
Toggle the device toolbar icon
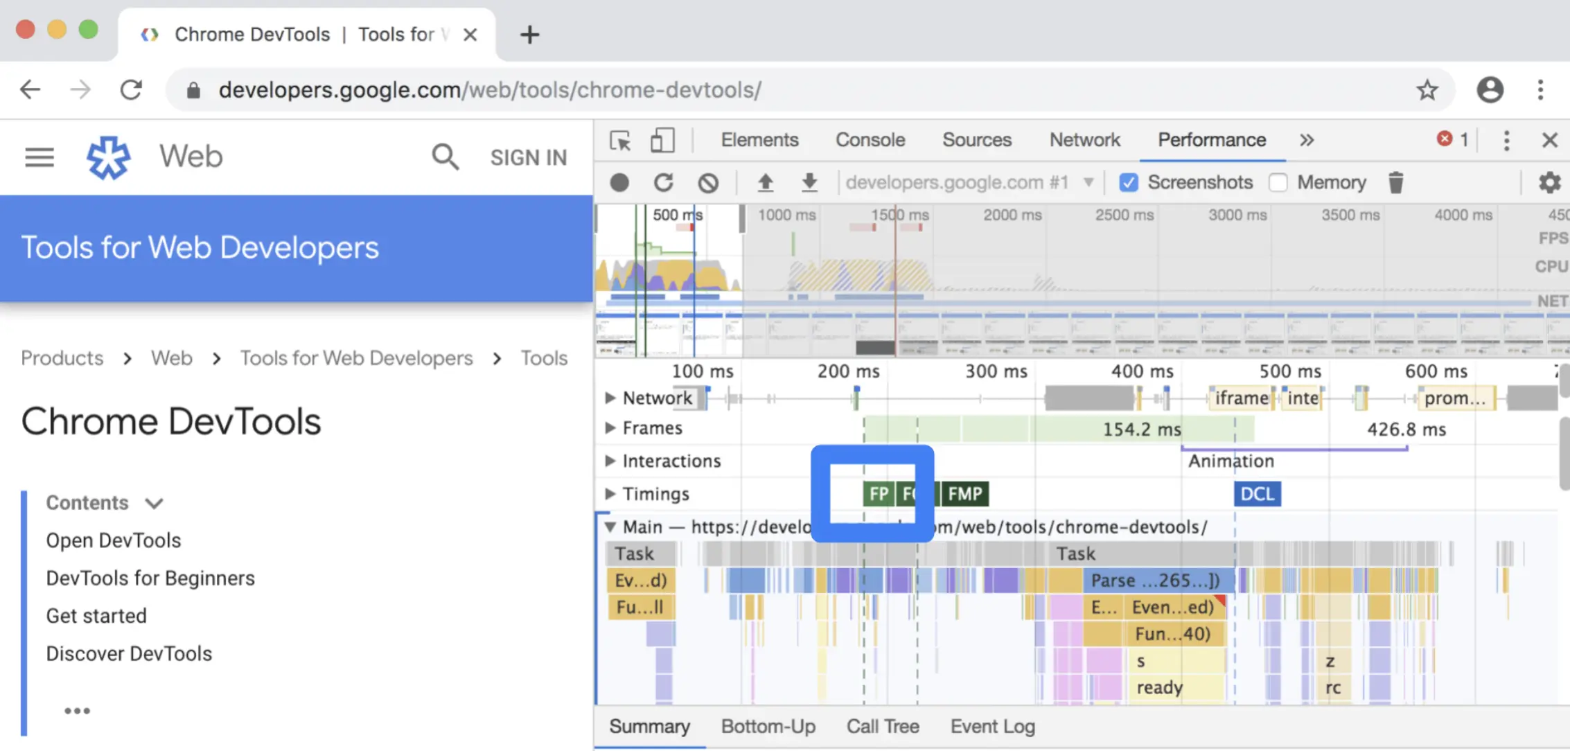pos(662,141)
